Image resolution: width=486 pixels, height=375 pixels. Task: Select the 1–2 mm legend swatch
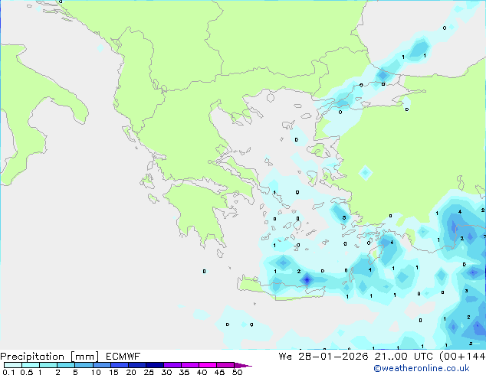[x=48, y=365]
